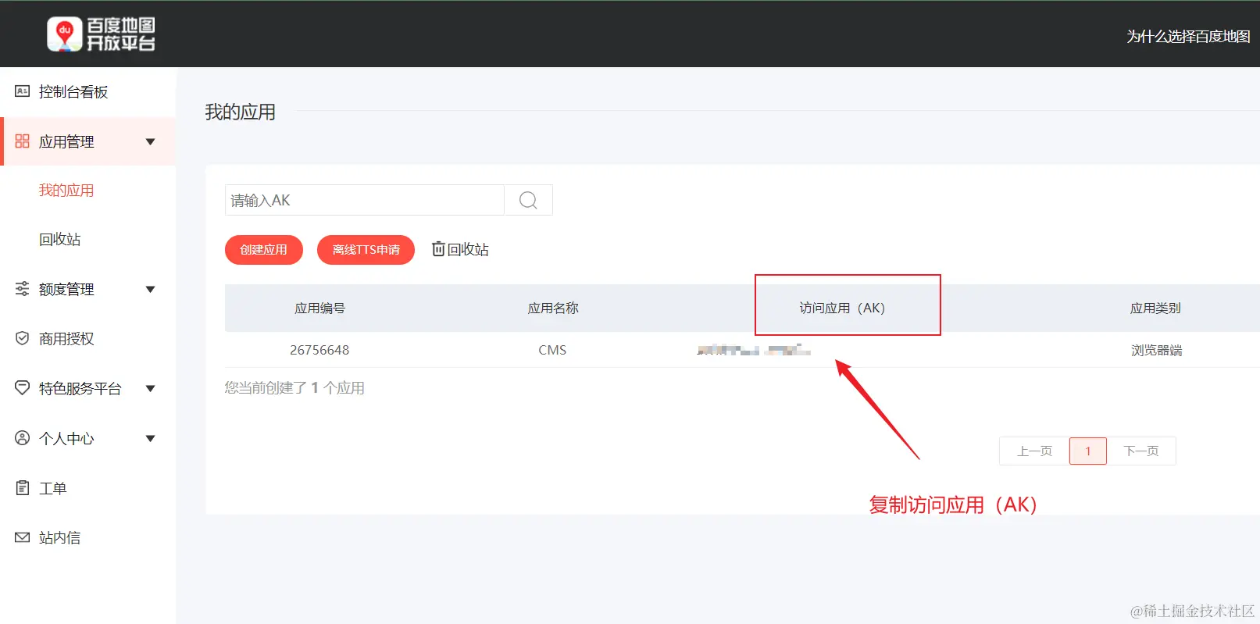This screenshot has width=1260, height=624.
Task: Click the 特色服务平台 icon
Action: pos(23,387)
